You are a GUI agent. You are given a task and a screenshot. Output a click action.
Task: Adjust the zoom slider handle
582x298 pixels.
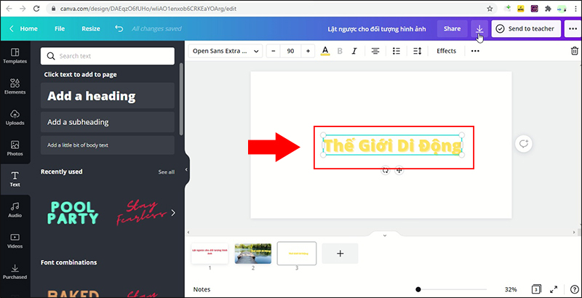[418, 289]
